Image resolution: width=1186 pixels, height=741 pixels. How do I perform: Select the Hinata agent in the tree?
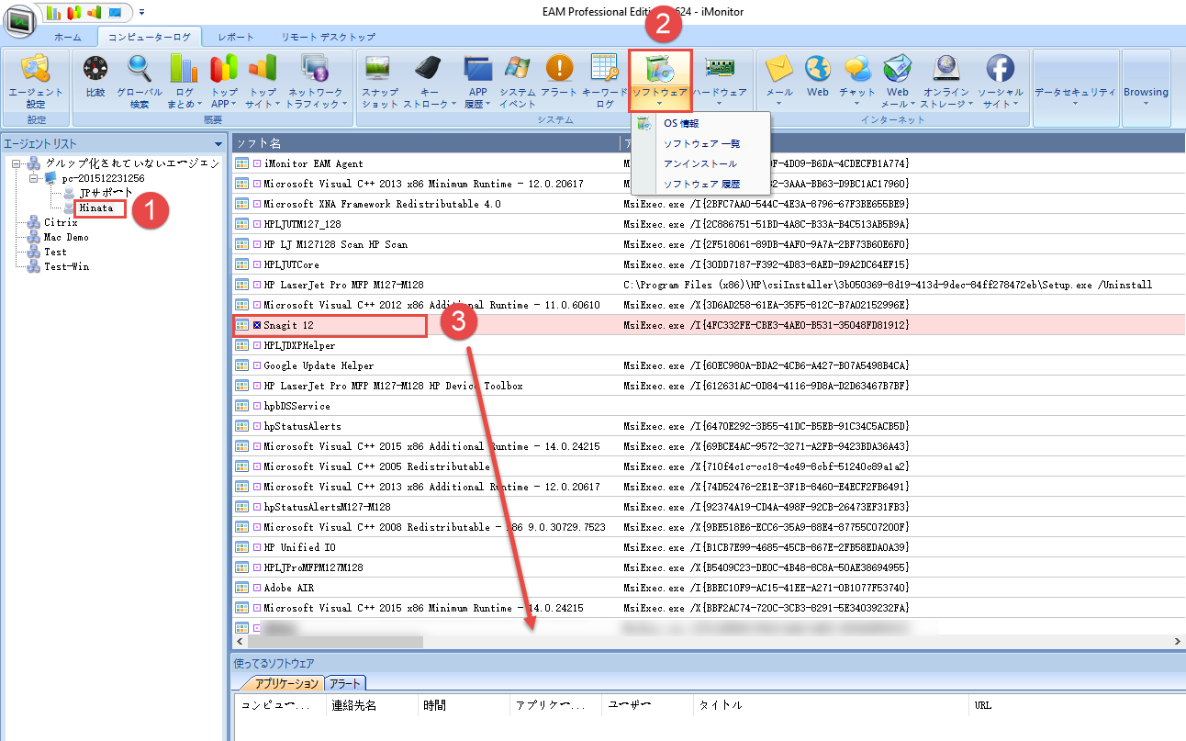click(x=96, y=208)
